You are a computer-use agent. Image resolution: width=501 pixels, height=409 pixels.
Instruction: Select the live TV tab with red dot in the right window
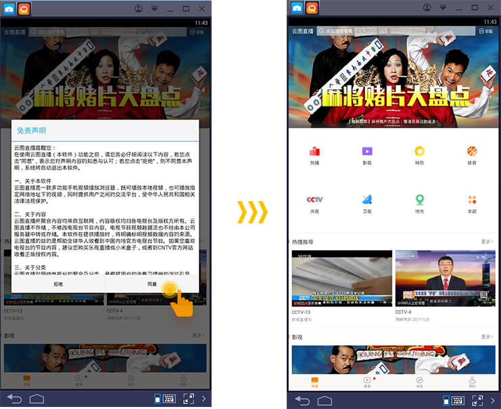point(367,381)
